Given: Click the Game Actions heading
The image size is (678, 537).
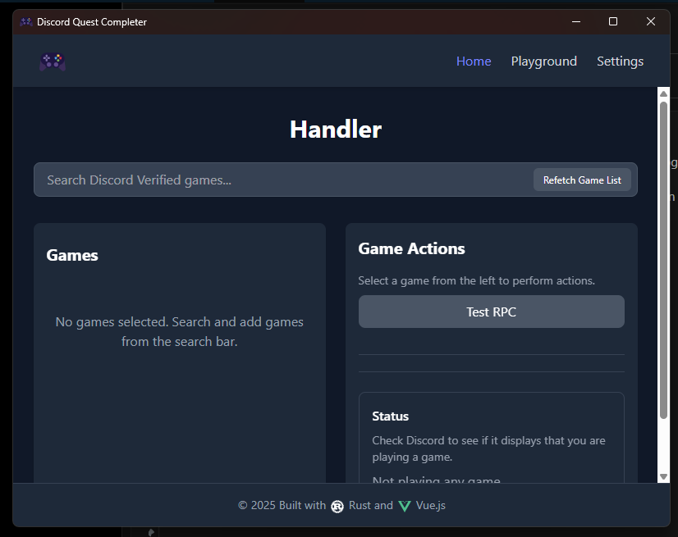Looking at the screenshot, I should coord(411,249).
